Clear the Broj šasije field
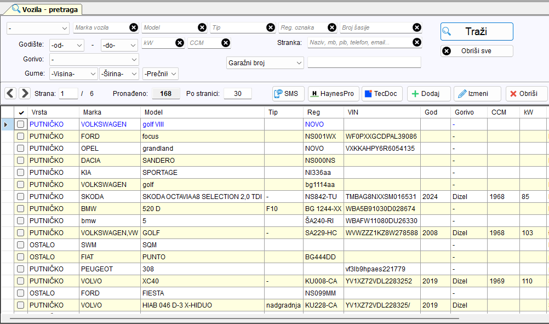This screenshot has width=549, height=324. coord(416,27)
